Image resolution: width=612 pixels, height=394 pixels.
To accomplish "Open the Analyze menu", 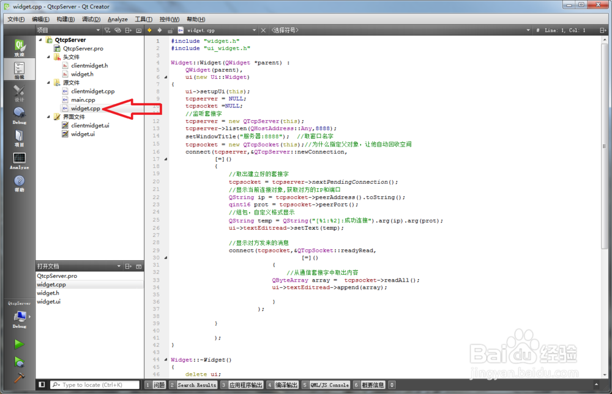I will click(x=118, y=19).
